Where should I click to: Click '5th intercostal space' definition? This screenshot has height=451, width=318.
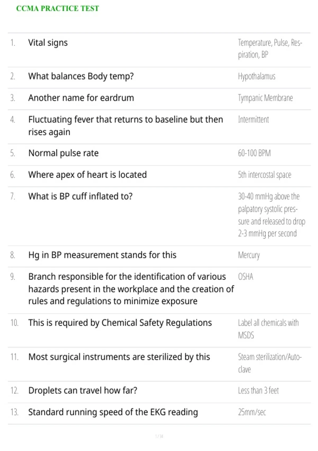click(264, 175)
